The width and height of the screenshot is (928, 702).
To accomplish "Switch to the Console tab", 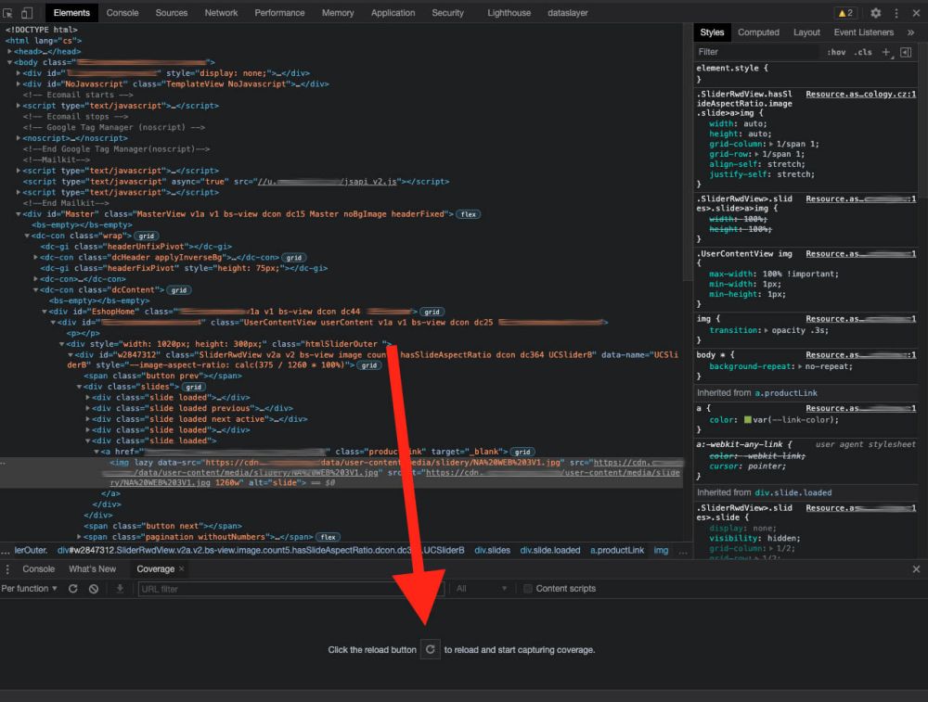I will tap(122, 13).
